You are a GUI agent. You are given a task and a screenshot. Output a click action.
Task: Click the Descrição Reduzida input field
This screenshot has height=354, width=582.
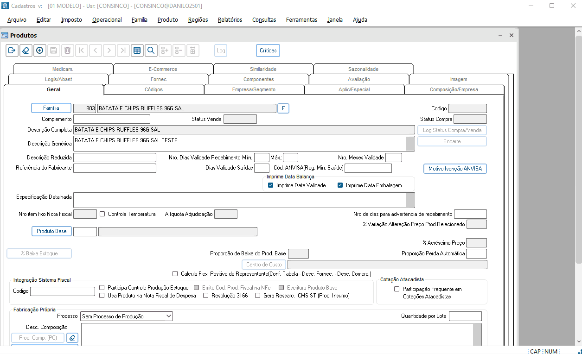click(x=115, y=158)
